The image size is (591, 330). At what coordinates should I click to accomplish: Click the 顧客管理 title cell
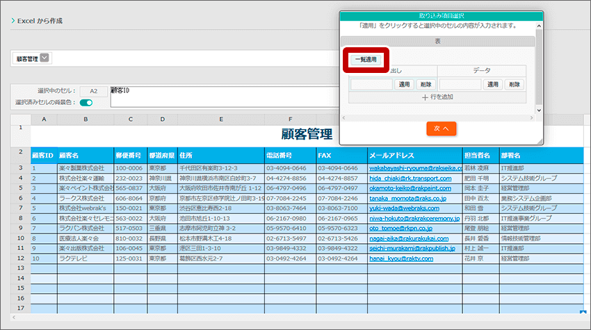pos(307,135)
